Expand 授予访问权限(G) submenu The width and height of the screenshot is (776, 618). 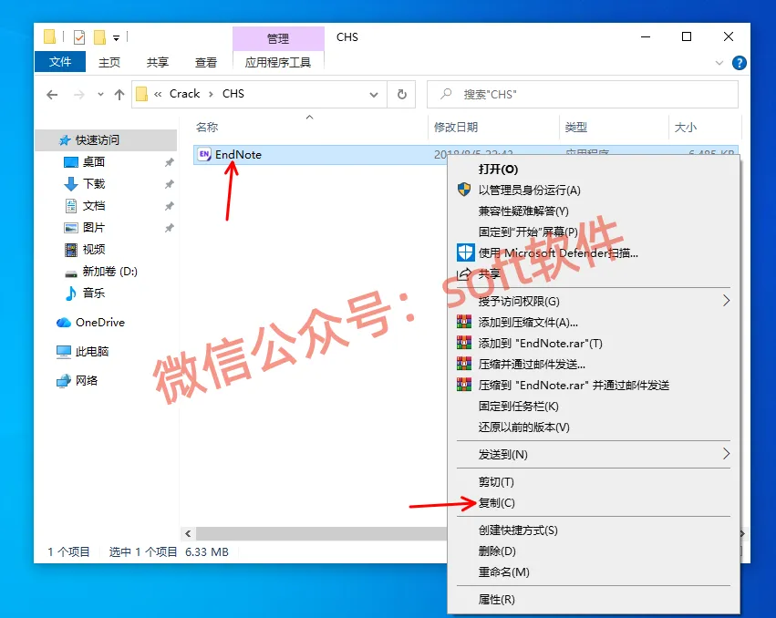[x=726, y=301]
